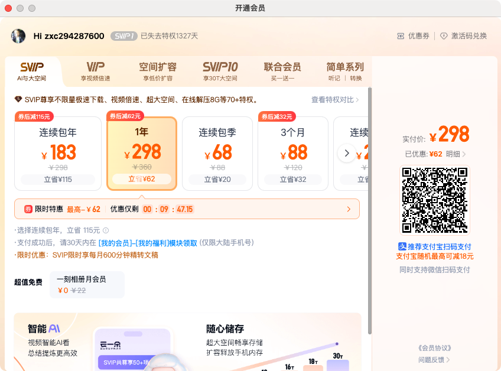The width and height of the screenshot is (501, 371).
Task: Click the coupon ticket icon
Action: coord(401,36)
